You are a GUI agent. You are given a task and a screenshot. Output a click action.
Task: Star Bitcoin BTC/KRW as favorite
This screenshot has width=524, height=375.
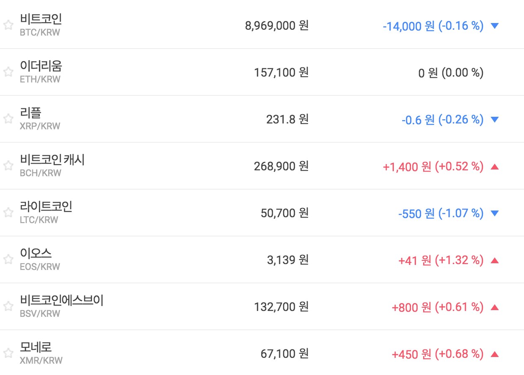click(8, 25)
